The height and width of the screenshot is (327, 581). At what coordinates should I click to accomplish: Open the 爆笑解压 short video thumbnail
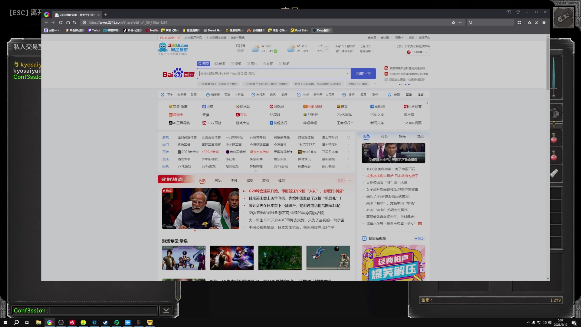393,263
